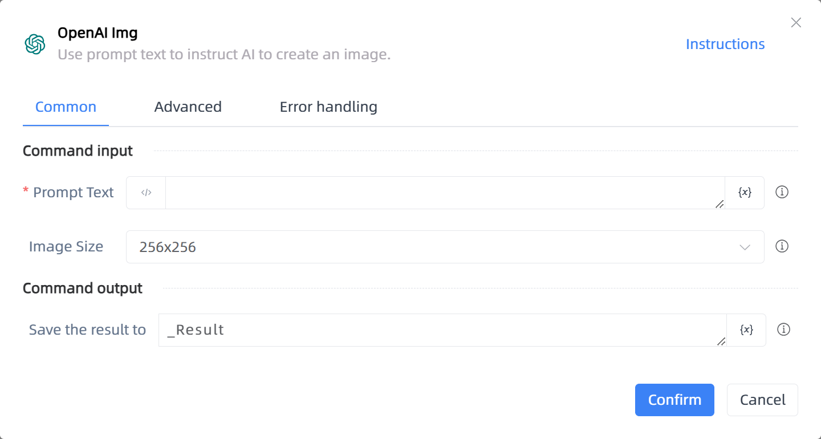
Task: Switch to the Advanced tab
Action: point(188,107)
